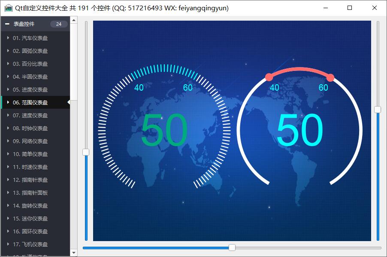
Task: Expand the arrow beside 02. 圆弧仪表盘
Action: (x=8, y=51)
